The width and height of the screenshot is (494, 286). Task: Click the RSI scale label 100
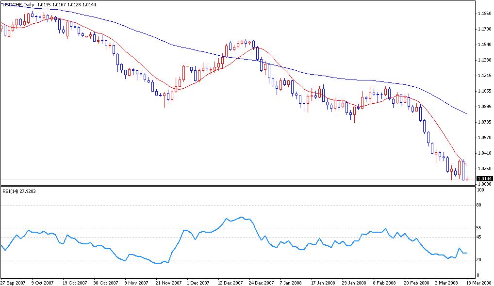[x=480, y=190]
